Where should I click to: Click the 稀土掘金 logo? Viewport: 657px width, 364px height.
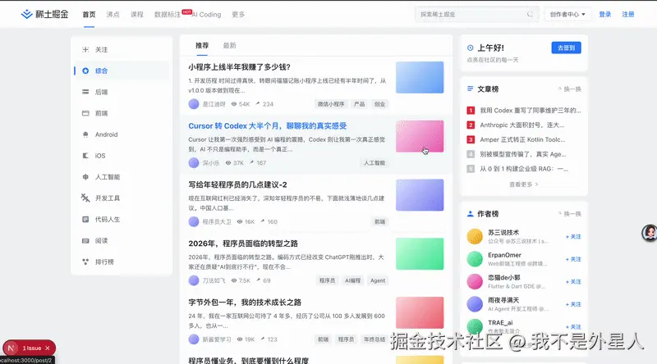[44, 14]
